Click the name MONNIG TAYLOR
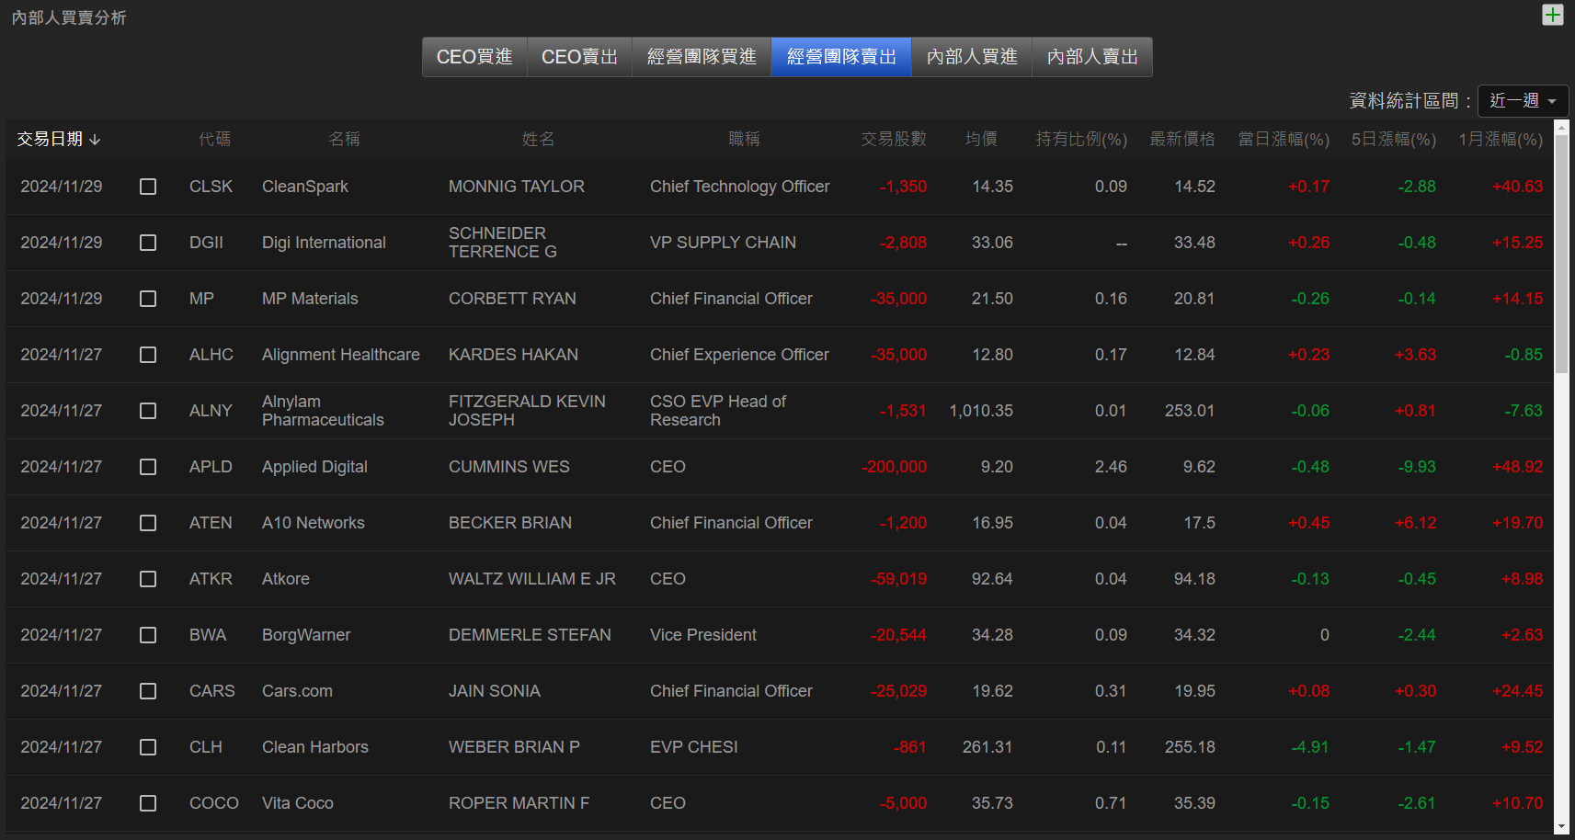Screen dimensions: 1575x840 [517, 187]
